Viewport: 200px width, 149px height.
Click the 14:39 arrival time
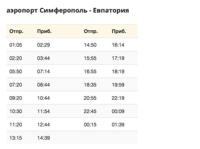tap(44, 138)
